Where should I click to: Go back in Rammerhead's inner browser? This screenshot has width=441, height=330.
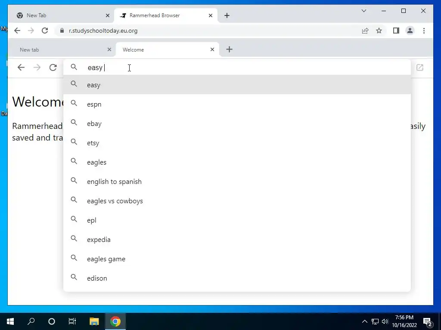(21, 67)
